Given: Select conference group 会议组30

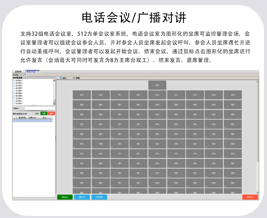Looking at the screenshot, I should pos(18,98).
